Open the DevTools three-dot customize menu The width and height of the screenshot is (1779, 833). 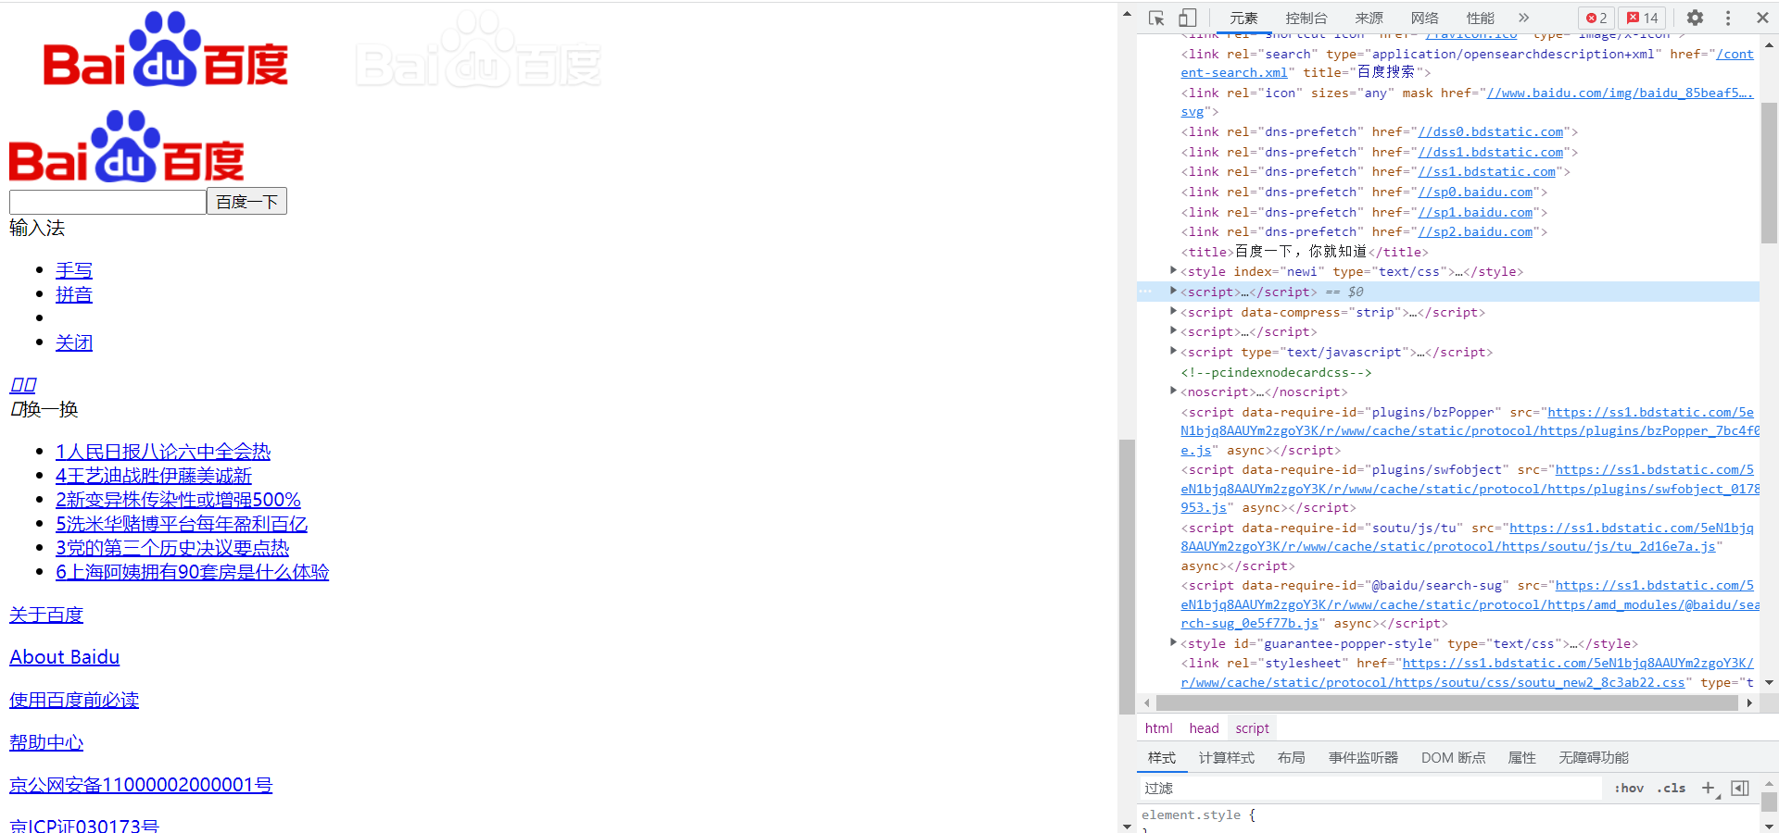click(x=1728, y=18)
